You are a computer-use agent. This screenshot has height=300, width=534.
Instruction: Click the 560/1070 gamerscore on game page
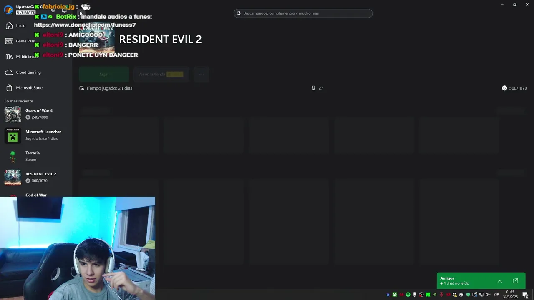(x=518, y=88)
